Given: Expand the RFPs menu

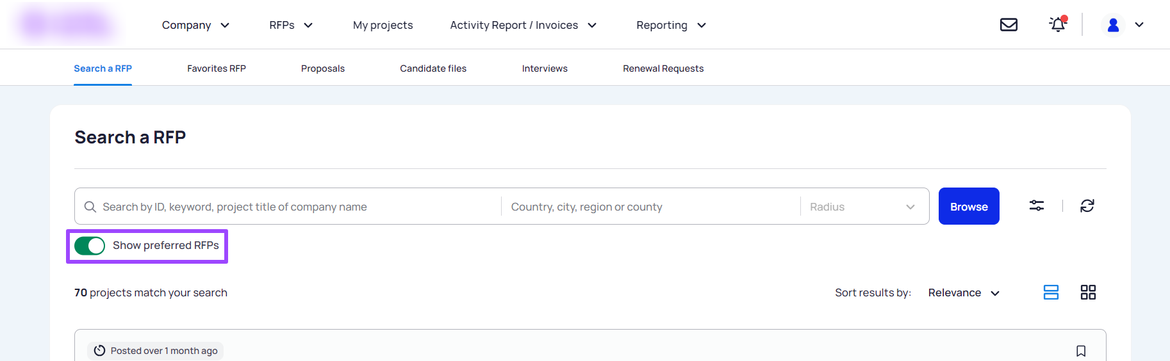Looking at the screenshot, I should [291, 25].
